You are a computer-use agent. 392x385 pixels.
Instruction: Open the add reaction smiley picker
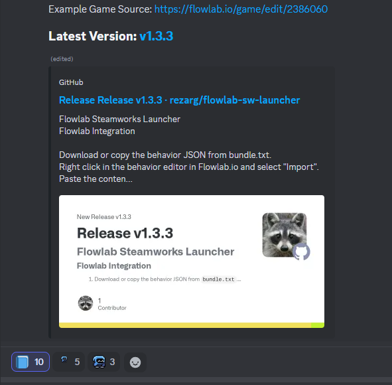coord(135,362)
